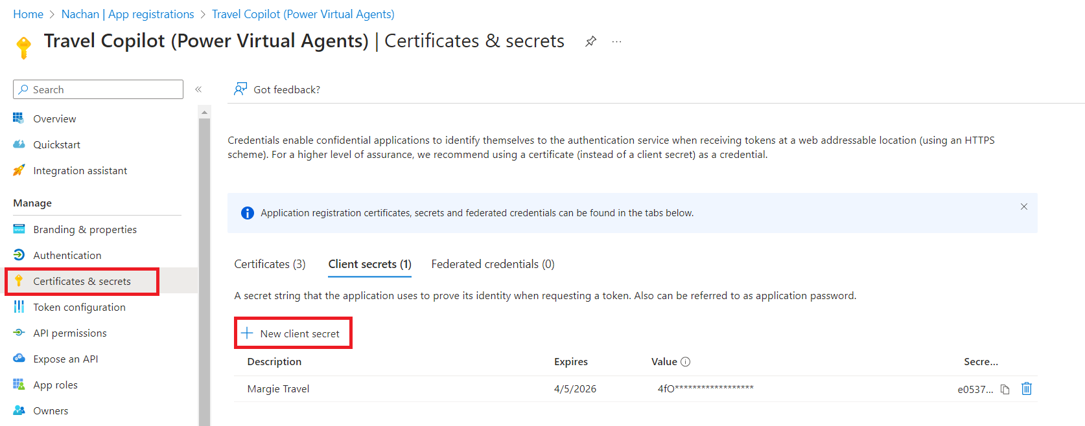Select the Federated credentials (0) tab
1085x426 pixels.
493,264
